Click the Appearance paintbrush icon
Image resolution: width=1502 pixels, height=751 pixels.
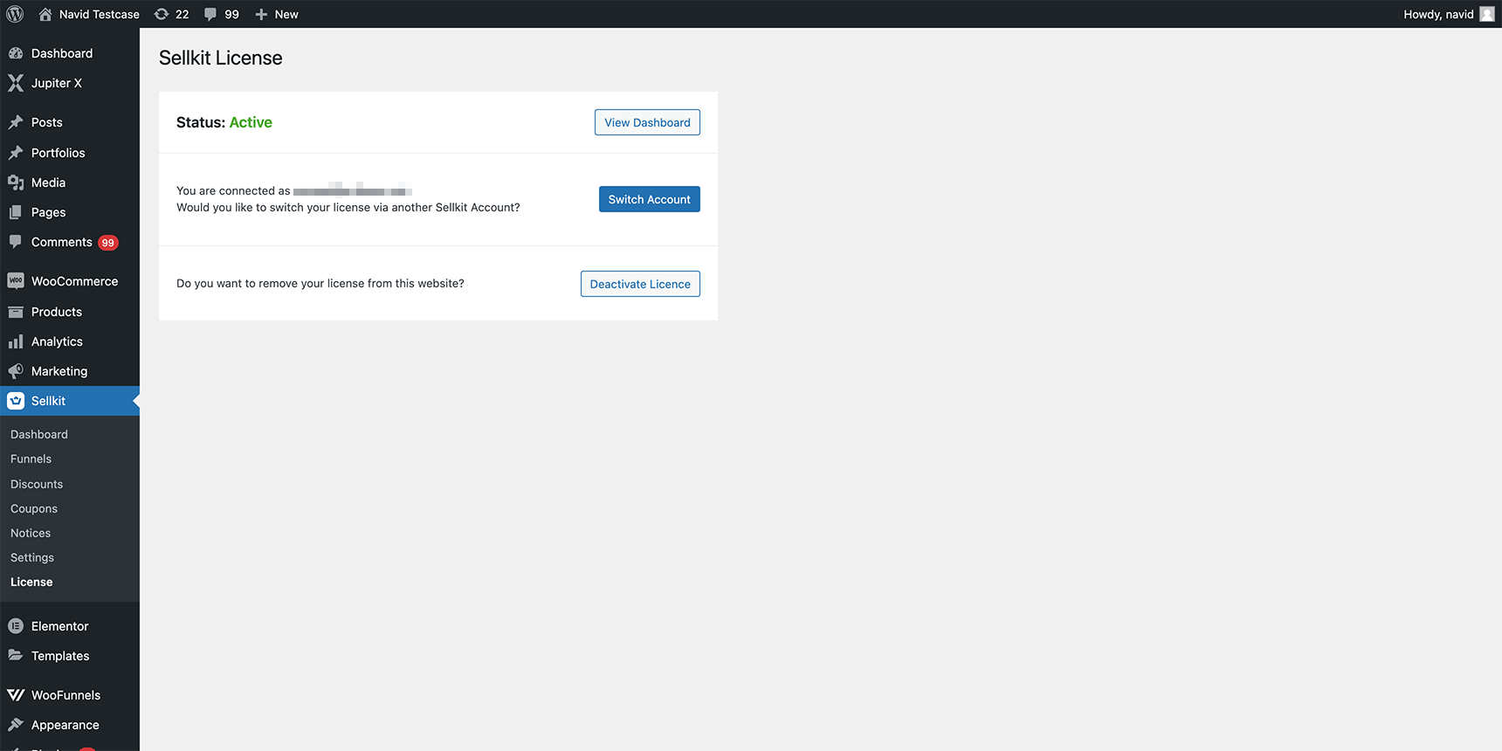pyautogui.click(x=16, y=725)
